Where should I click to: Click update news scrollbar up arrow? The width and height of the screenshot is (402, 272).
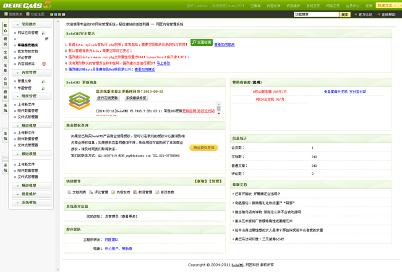[219, 104]
